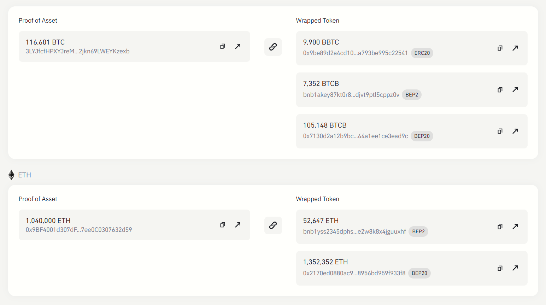The height and width of the screenshot is (305, 546).
Task: Click the ERC20 badge on BBTC
Action: click(x=422, y=53)
